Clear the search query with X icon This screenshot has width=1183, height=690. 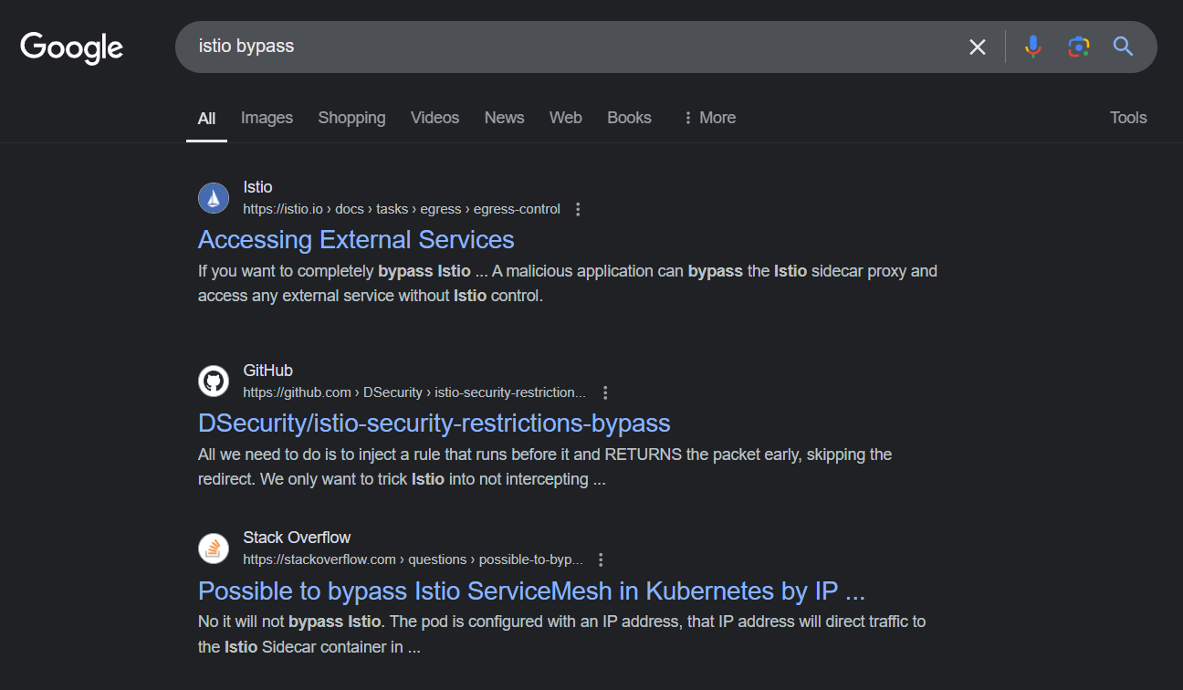pos(978,47)
